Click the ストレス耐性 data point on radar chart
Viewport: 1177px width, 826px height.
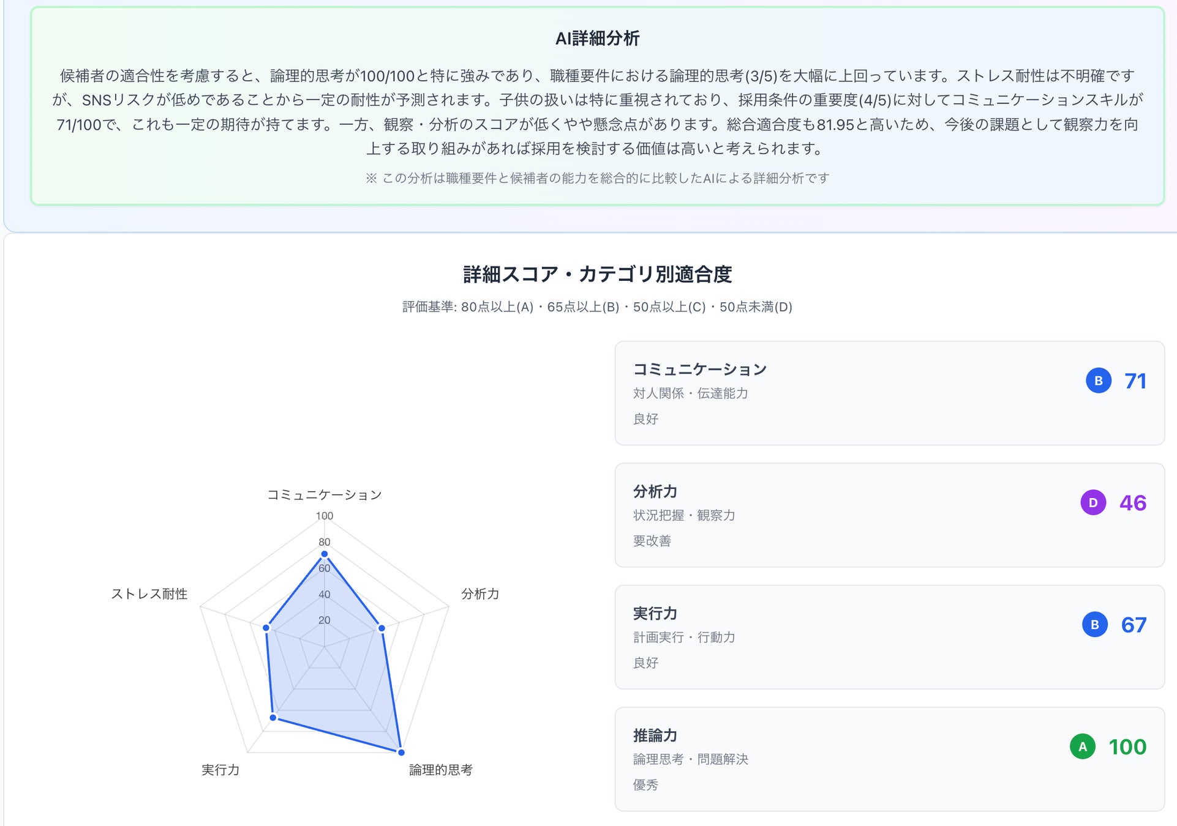(x=266, y=628)
